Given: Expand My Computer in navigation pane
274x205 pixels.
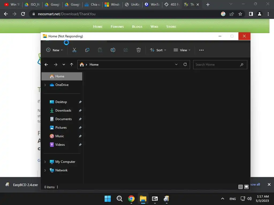Looking at the screenshot, I should tap(45, 162).
